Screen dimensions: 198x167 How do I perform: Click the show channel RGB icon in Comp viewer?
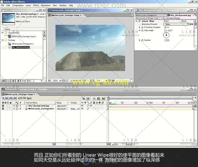92,81
